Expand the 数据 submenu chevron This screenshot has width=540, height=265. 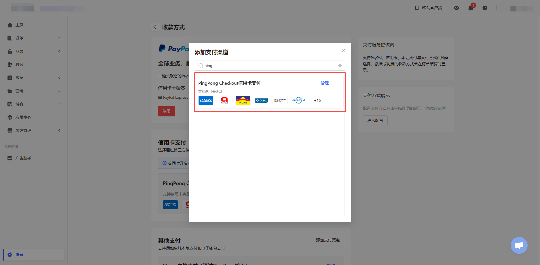pyautogui.click(x=59, y=78)
